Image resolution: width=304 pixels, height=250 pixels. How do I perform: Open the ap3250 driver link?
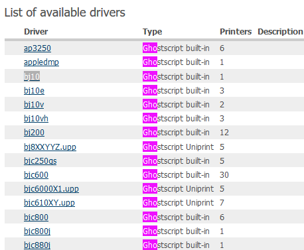tap(37, 48)
